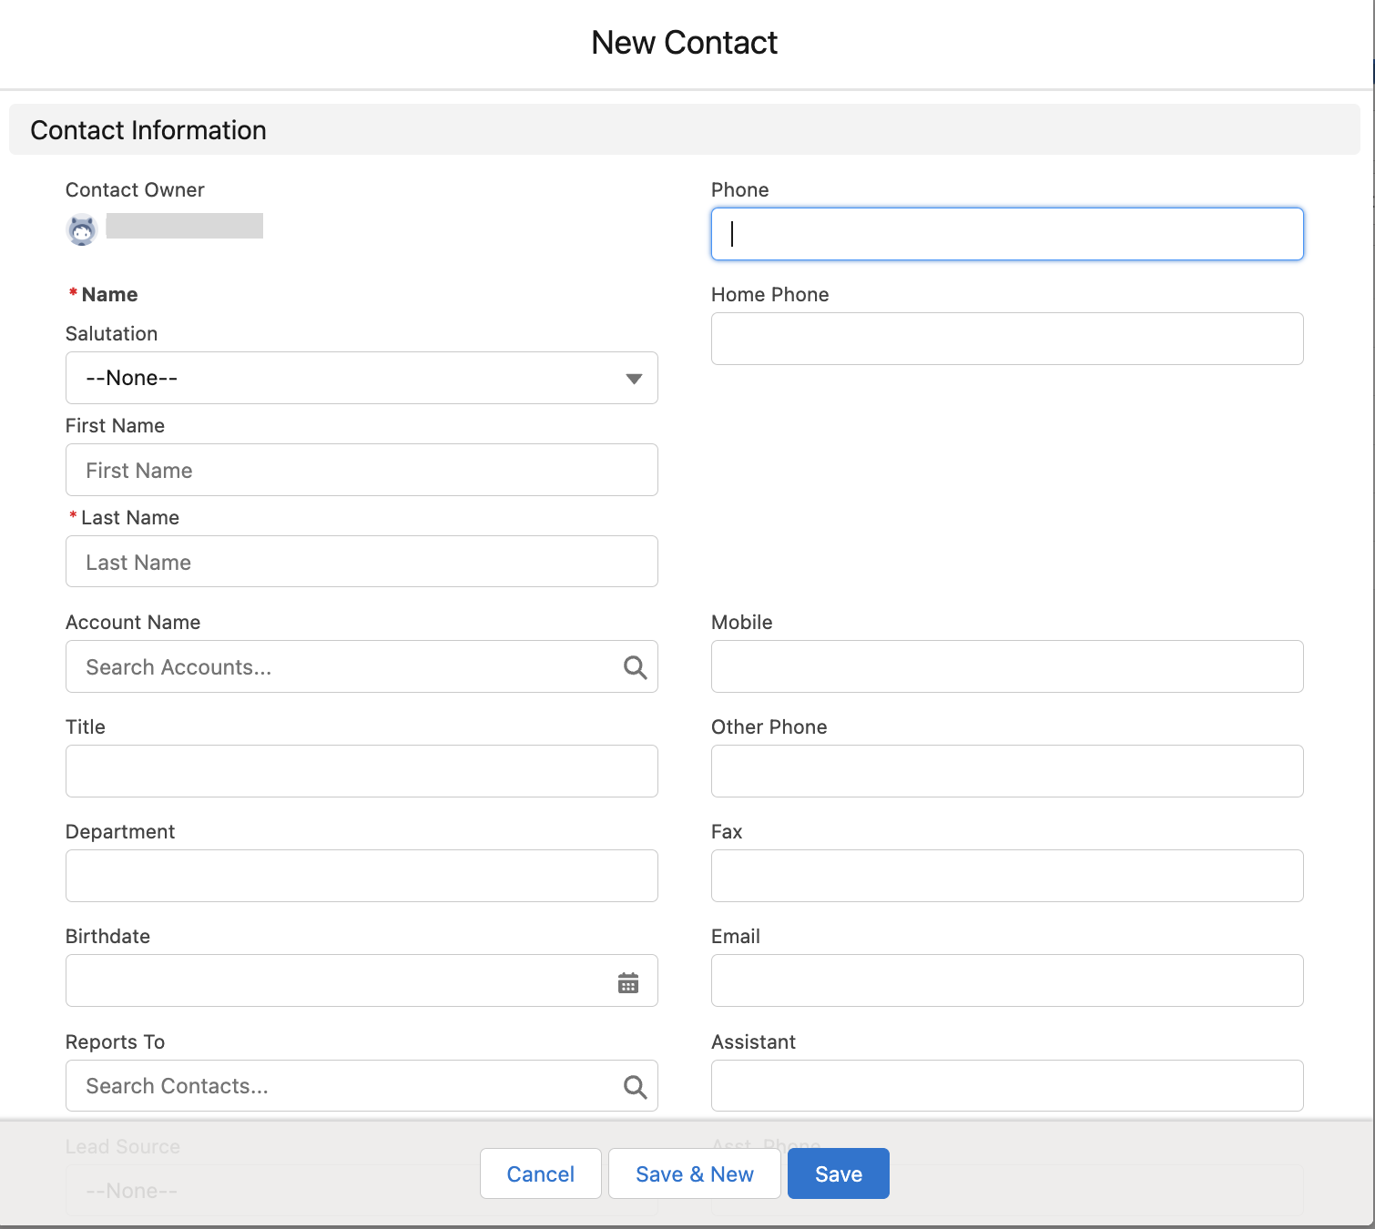Click the Reports To search magnifier icon
Image resolution: width=1375 pixels, height=1229 pixels.
[x=635, y=1086]
